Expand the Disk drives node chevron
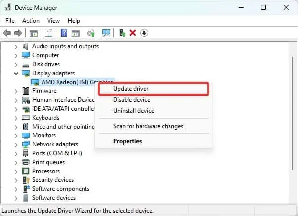298x216 pixels. coord(16,65)
